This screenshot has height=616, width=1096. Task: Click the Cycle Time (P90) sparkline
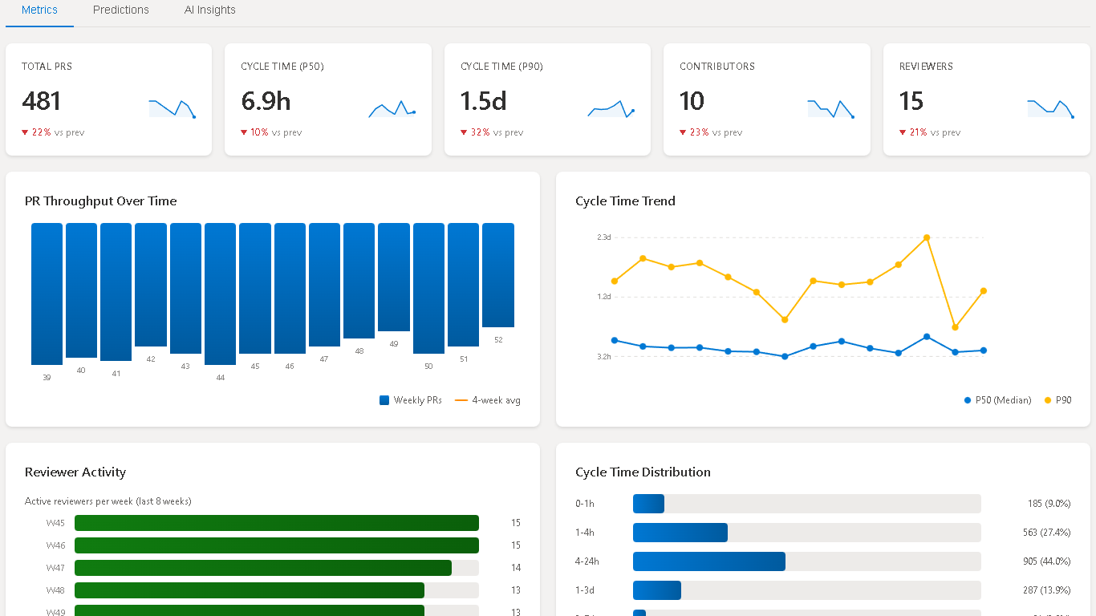point(611,108)
